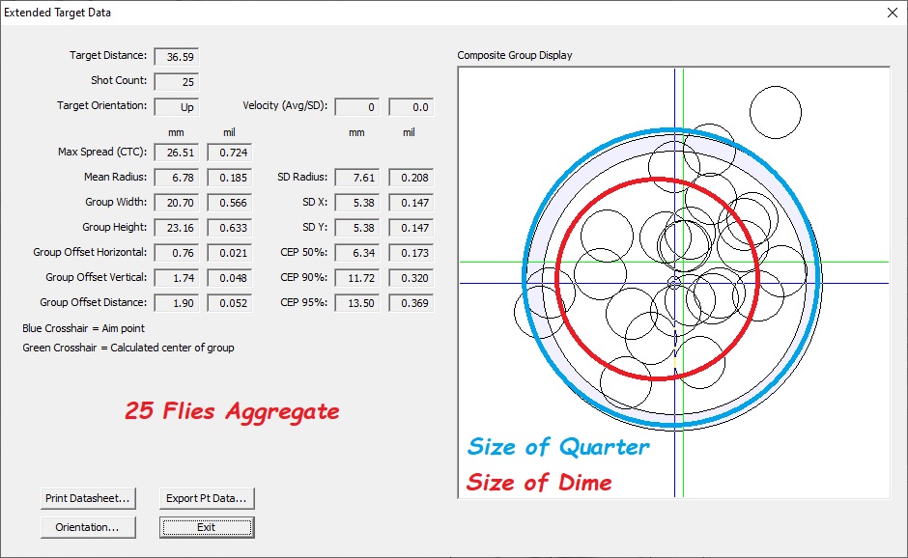908x558 pixels.
Task: Close the Extended Target Data window
Action: (x=893, y=13)
